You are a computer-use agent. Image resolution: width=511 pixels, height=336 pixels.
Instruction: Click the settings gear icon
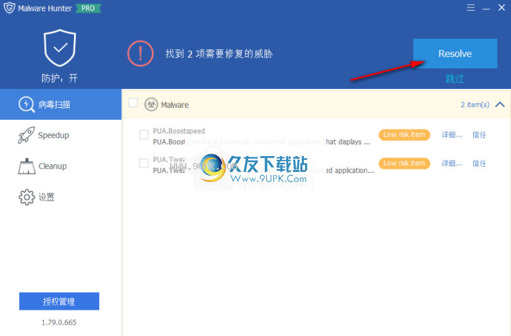(x=27, y=197)
